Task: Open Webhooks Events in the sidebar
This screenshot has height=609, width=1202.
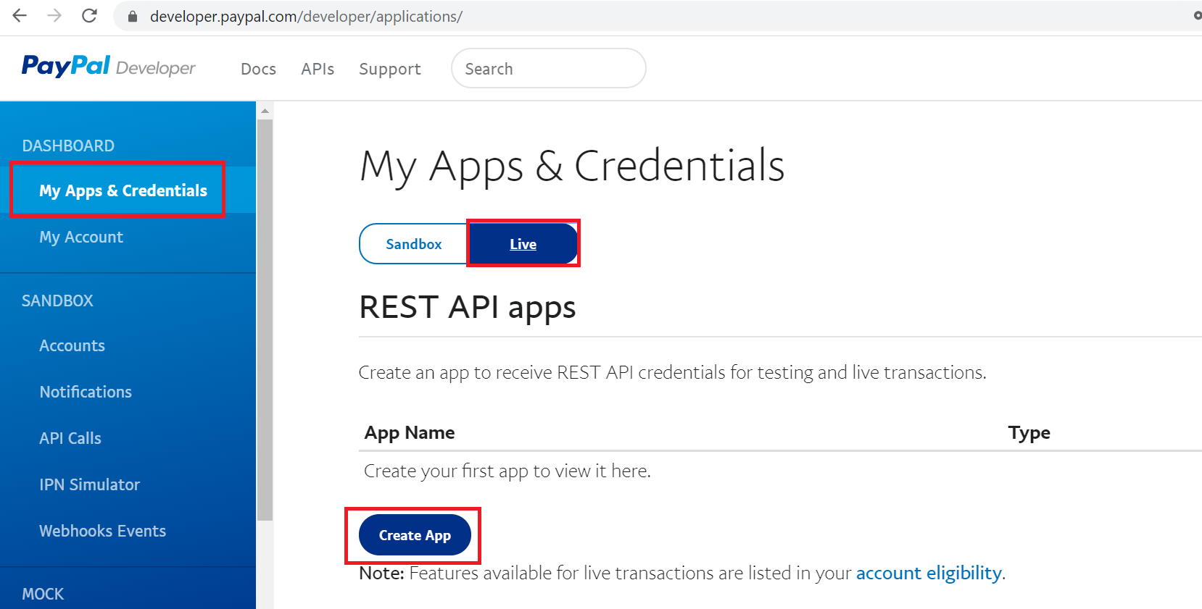Action: (x=102, y=531)
